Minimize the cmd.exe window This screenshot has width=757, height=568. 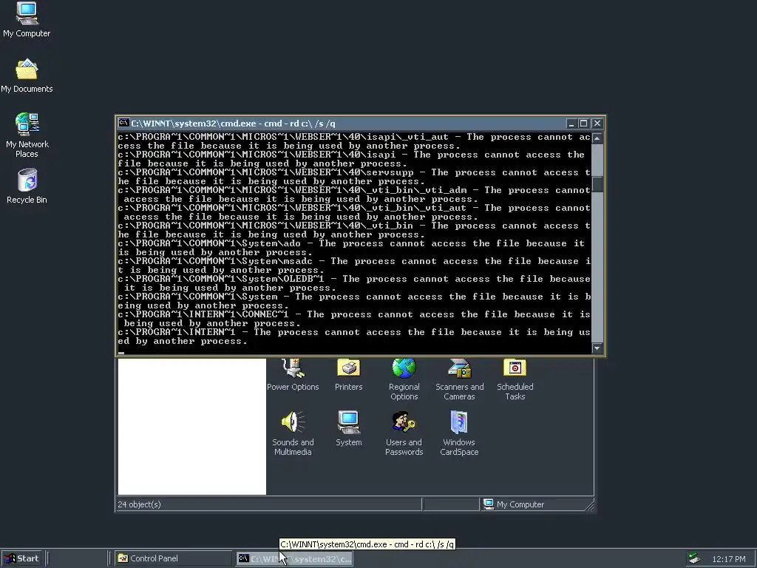point(571,124)
